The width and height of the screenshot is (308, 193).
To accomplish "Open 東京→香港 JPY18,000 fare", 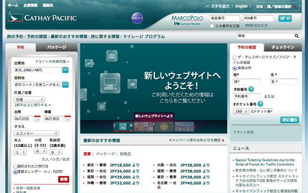I will [113, 165].
